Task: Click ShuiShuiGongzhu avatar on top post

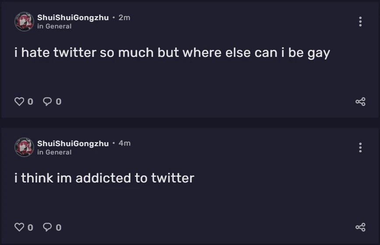Action: (x=24, y=21)
